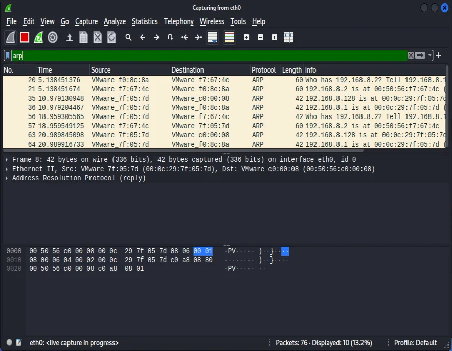Click the expert information status circle
Image resolution: width=452 pixels, height=351 pixels.
click(9, 342)
